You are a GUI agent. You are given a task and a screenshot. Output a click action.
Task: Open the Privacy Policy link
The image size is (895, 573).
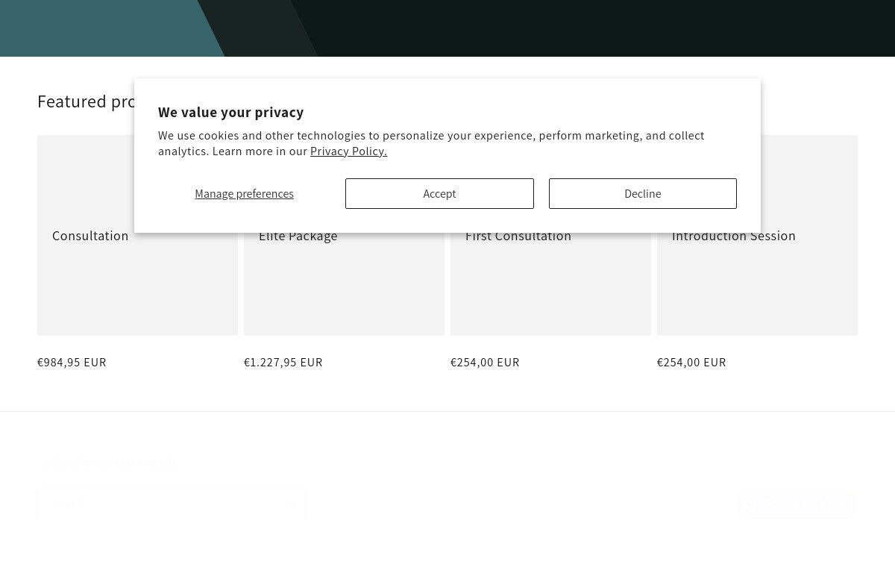348,151
